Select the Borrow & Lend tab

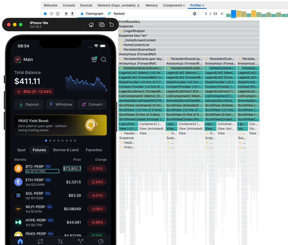[66, 150]
